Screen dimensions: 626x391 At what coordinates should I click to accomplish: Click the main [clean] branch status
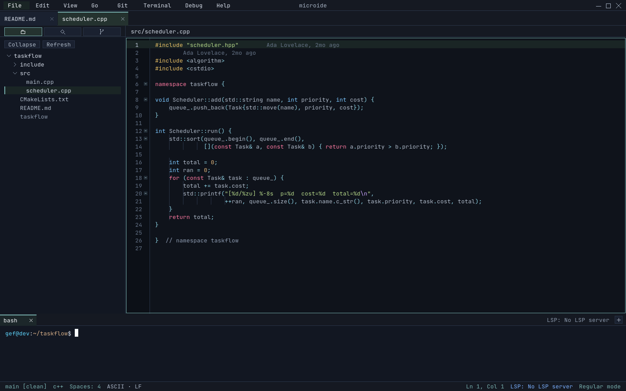point(26,386)
